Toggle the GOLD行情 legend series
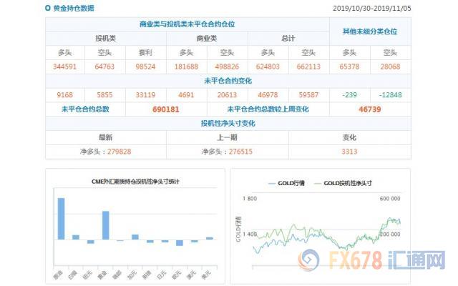Viewport: 458px width, 286px height. coord(286,183)
